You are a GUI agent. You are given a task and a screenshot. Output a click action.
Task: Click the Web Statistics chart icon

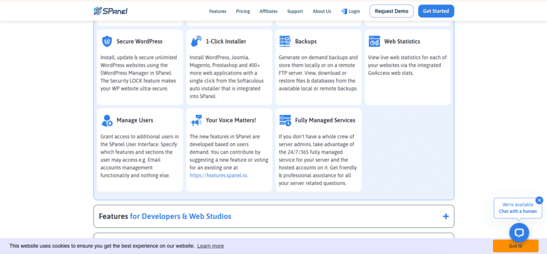(x=374, y=41)
